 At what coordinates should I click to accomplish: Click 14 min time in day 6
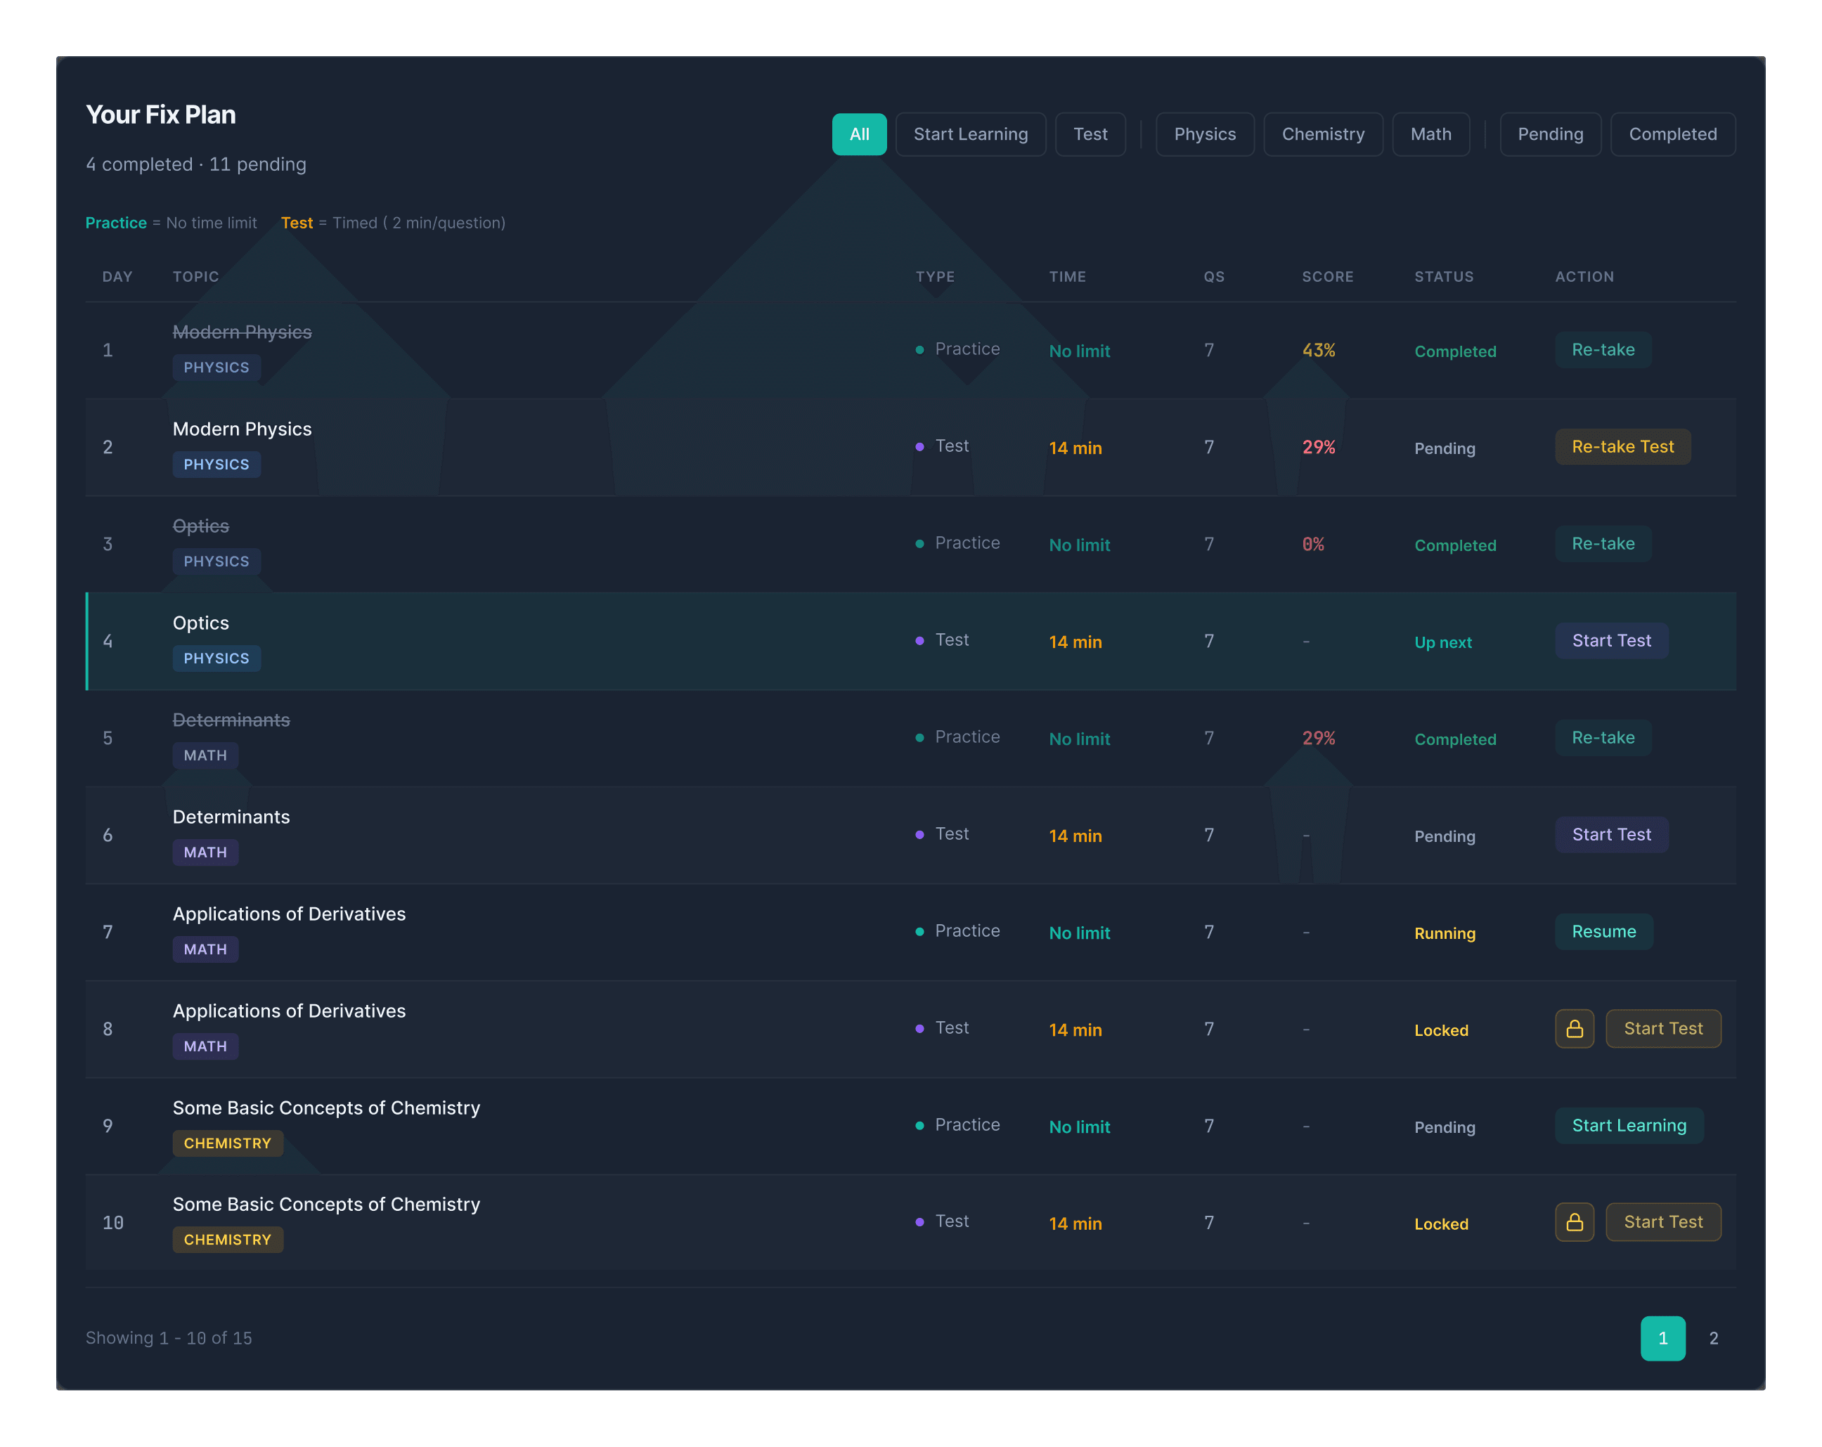(x=1075, y=836)
